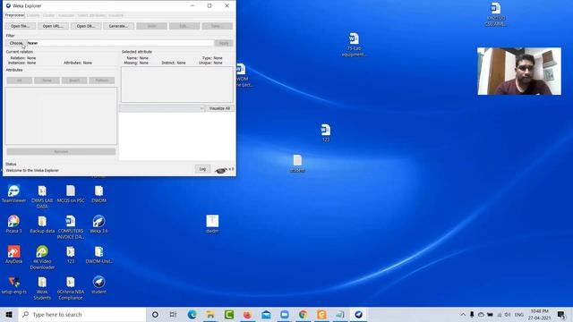Launch the Weka 3.6 desktop shortcut

[98, 224]
